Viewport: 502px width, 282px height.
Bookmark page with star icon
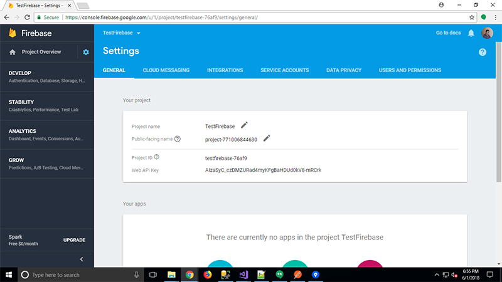click(x=471, y=18)
